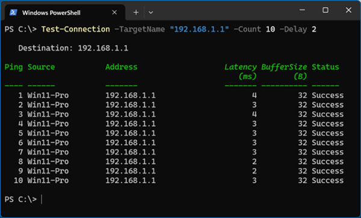This screenshot has width=361, height=218.
Task: Click the address in ping row 2
Action: coord(131,104)
